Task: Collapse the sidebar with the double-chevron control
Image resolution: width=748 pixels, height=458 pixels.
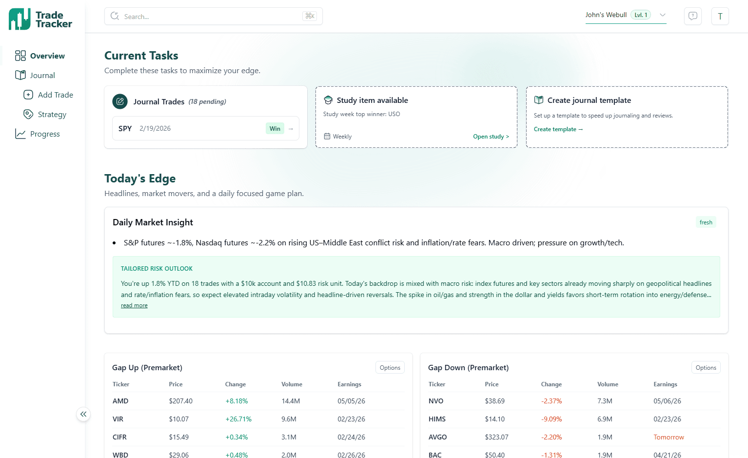Action: [x=83, y=414]
